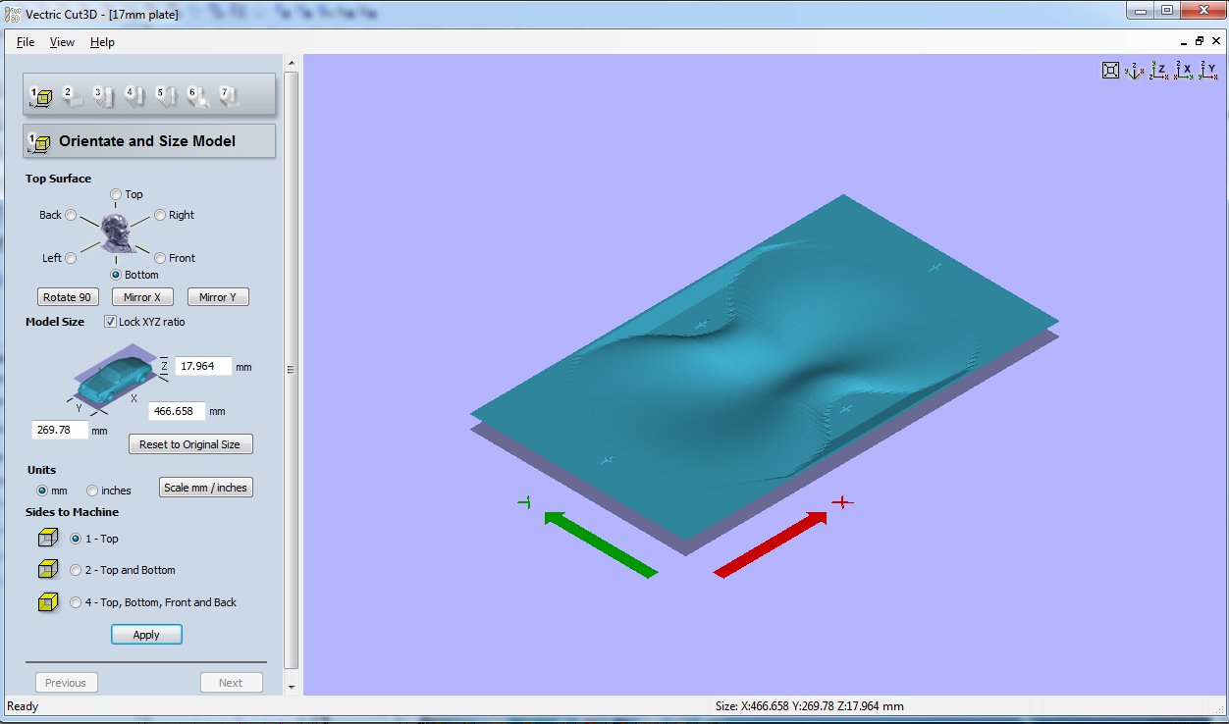The height and width of the screenshot is (724, 1229).
Task: Click the Mirror X button
Action: point(142,297)
